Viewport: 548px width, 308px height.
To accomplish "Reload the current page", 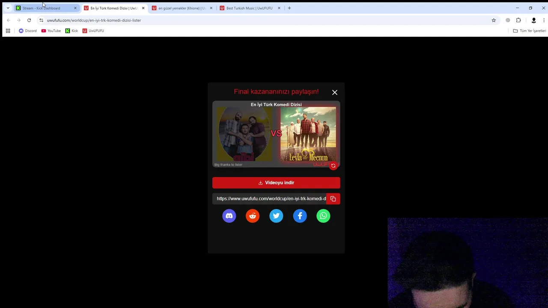I will (x=29, y=20).
